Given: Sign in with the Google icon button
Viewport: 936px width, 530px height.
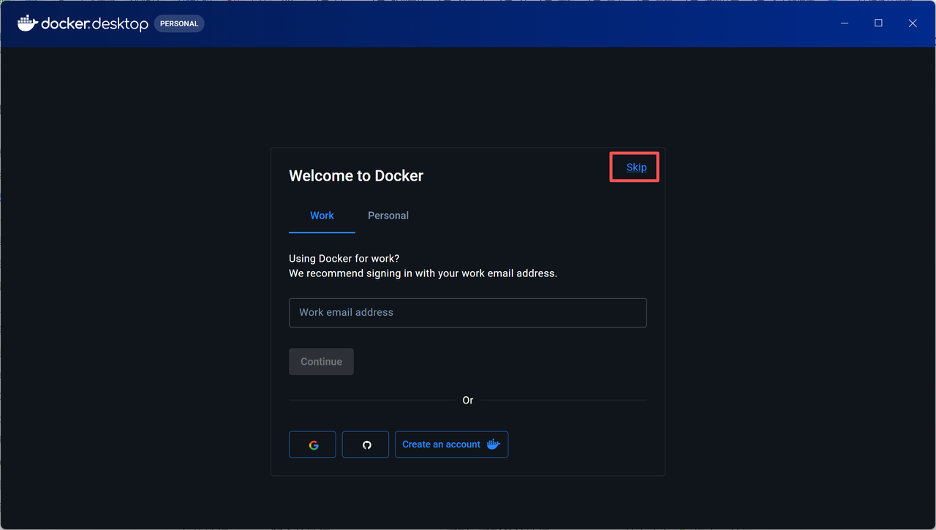Looking at the screenshot, I should point(313,444).
